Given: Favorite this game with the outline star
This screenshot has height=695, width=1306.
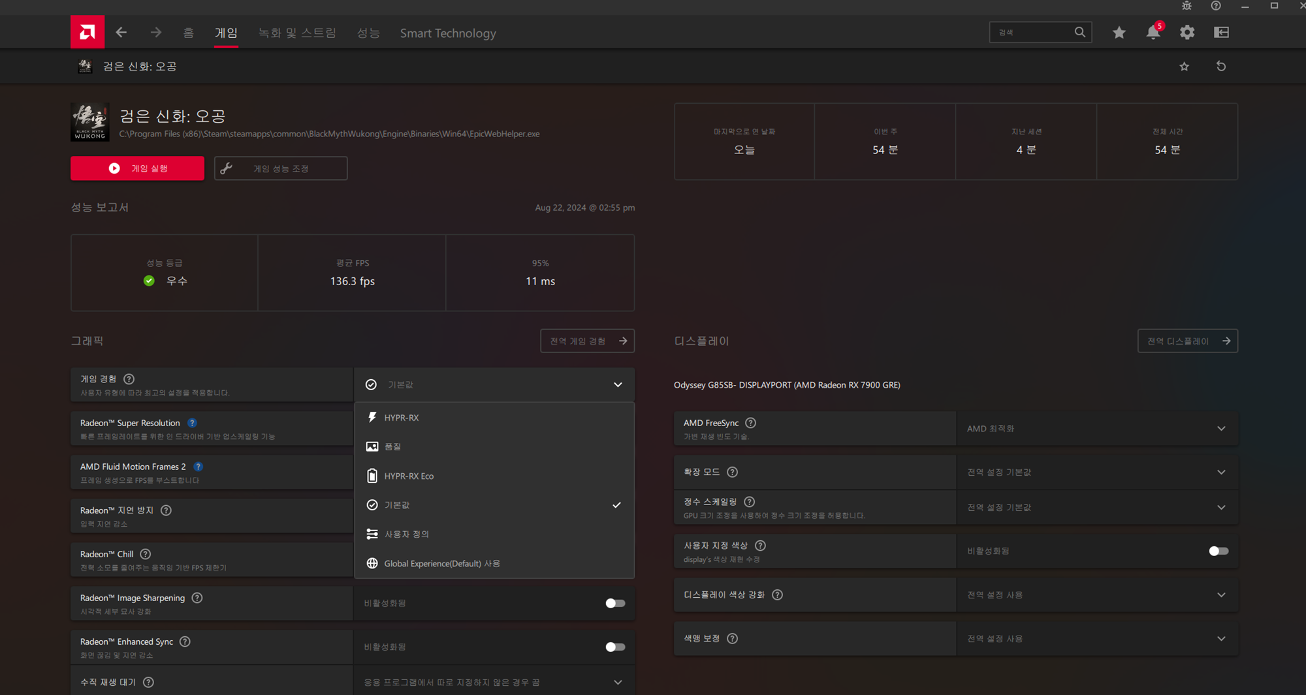Looking at the screenshot, I should coord(1184,67).
